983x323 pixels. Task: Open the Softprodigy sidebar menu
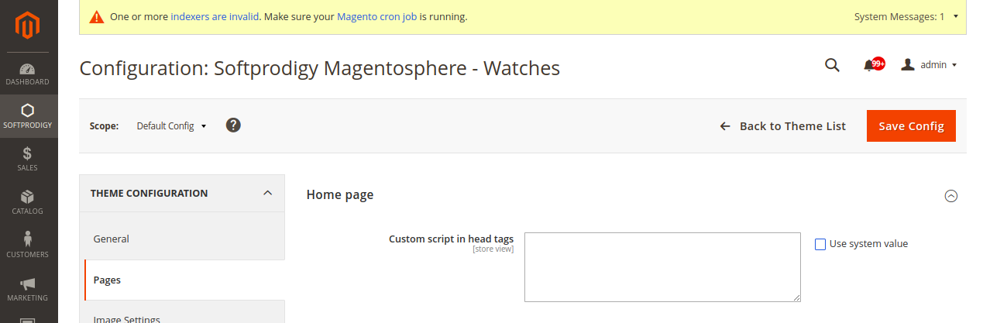coord(29,116)
